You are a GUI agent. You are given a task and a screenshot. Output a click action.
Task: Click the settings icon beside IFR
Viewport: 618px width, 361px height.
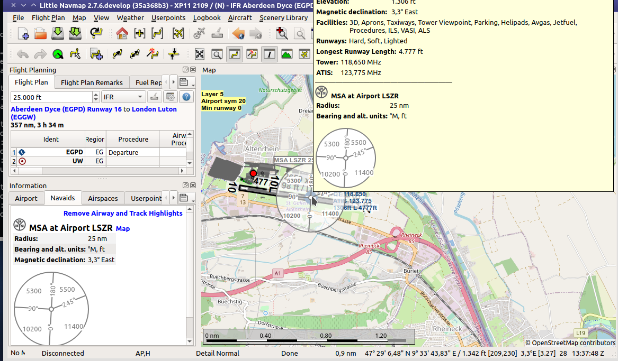pyautogui.click(x=171, y=97)
